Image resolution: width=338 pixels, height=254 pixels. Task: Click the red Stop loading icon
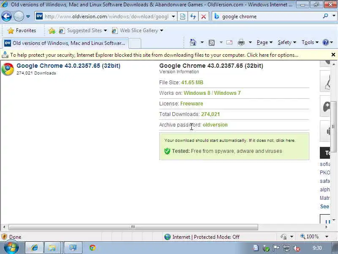pos(203,17)
